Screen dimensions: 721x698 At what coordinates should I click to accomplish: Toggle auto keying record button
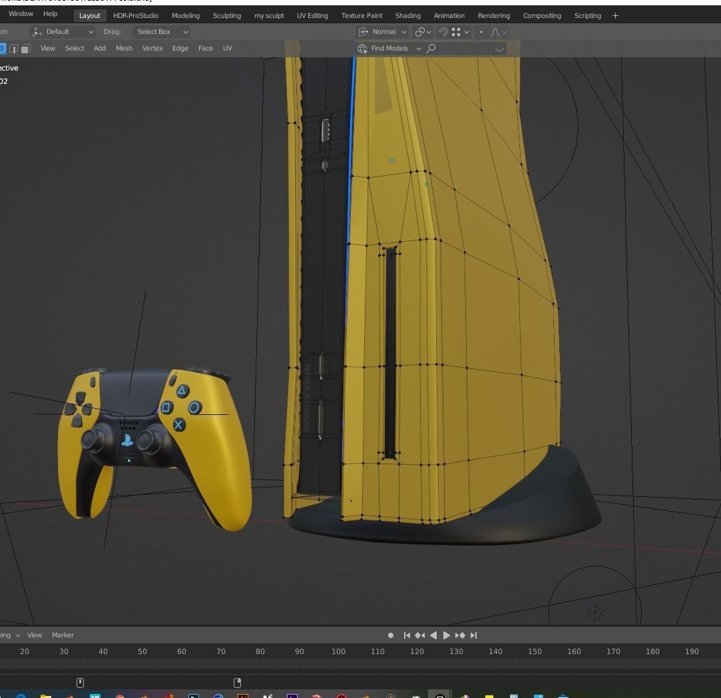391,635
